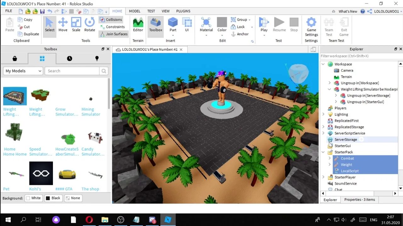The width and height of the screenshot is (403, 226).
Task: Open the UI insert tool
Action: [x=187, y=24]
